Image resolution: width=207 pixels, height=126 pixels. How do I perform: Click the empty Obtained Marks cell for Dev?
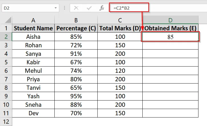point(171,113)
